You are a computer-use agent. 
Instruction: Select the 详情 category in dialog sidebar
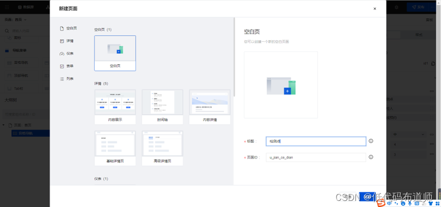(67, 41)
